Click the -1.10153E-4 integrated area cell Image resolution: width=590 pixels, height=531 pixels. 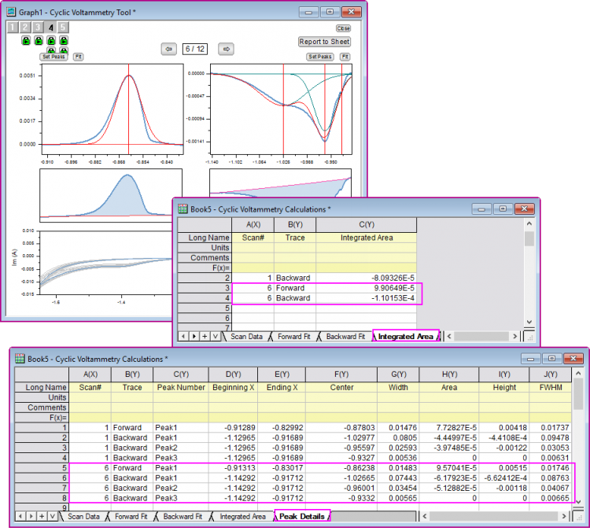click(x=367, y=298)
